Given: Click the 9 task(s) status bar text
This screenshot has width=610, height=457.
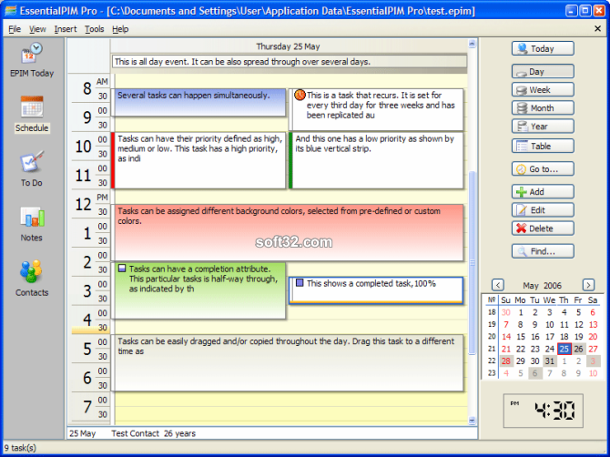Looking at the screenshot, I should click(x=20, y=448).
